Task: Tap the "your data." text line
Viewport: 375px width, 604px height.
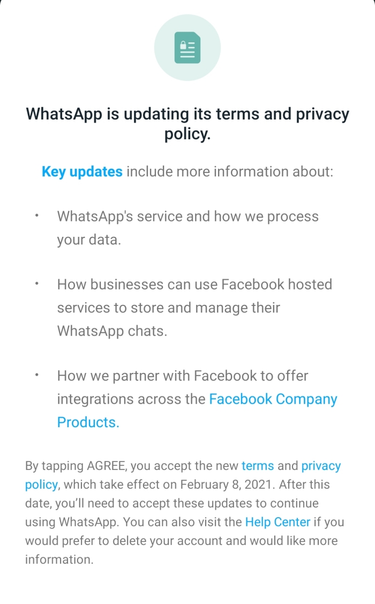Action: coord(89,240)
